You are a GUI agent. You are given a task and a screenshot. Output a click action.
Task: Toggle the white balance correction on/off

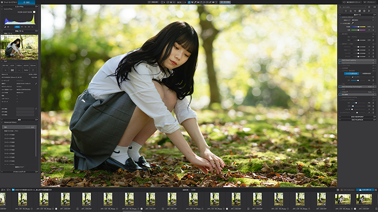pos(341,17)
